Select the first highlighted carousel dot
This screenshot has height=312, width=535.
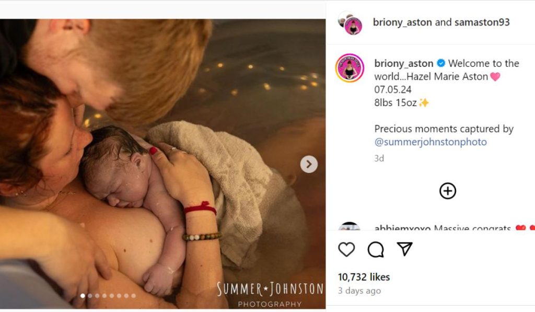coord(83,296)
